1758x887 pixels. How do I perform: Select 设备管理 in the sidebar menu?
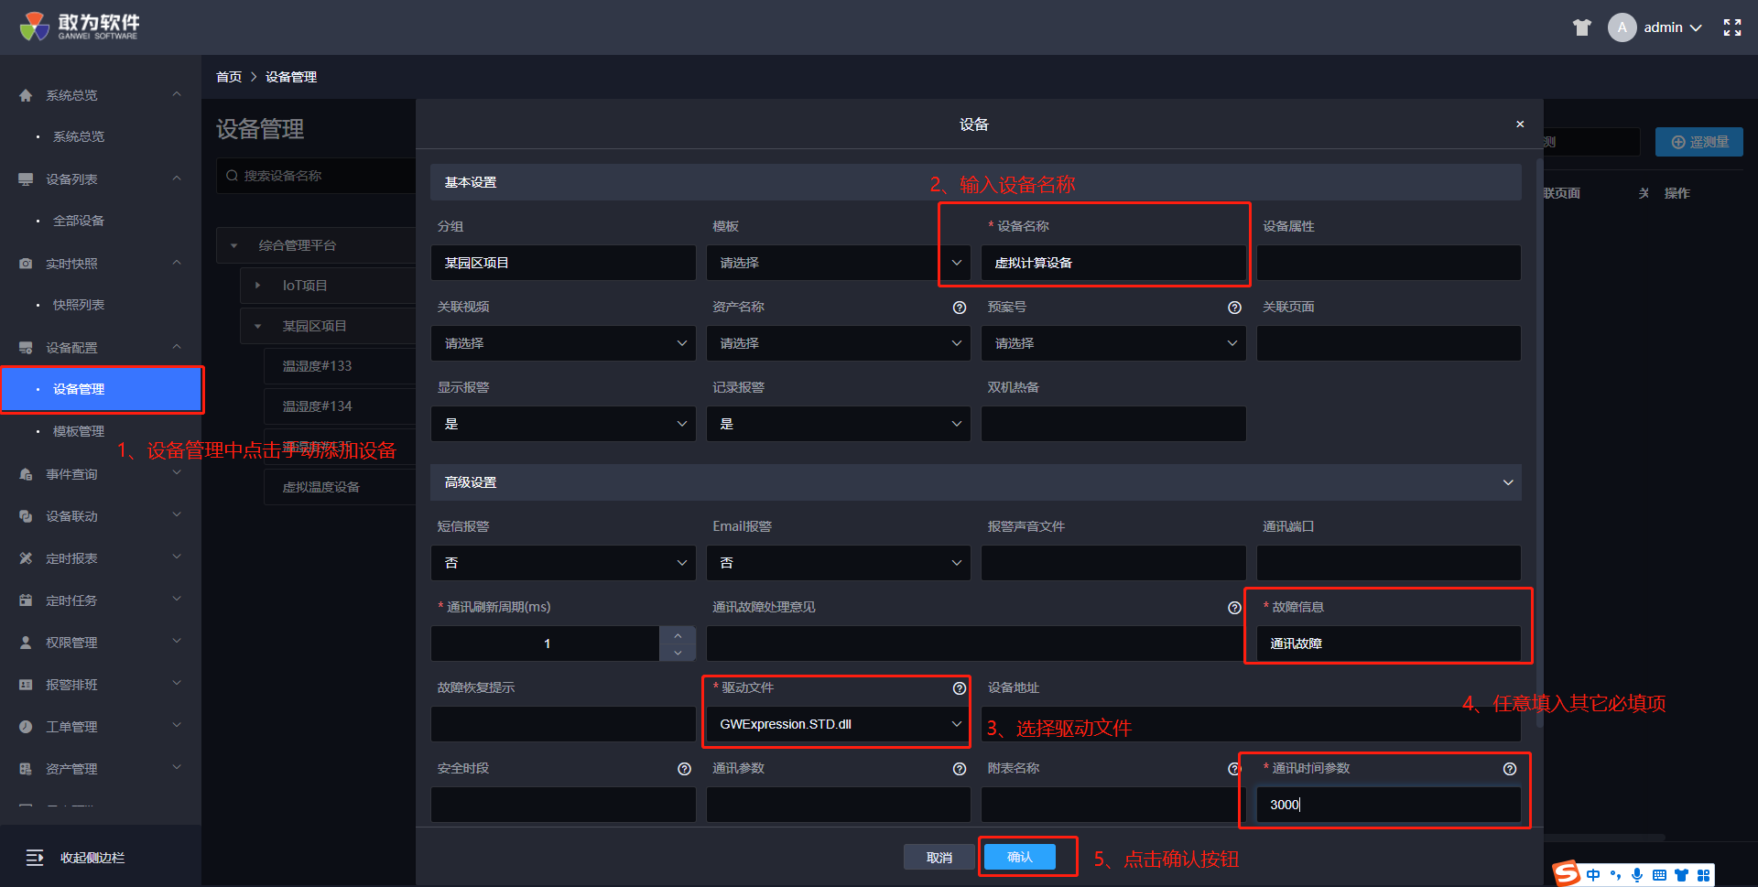point(79,389)
